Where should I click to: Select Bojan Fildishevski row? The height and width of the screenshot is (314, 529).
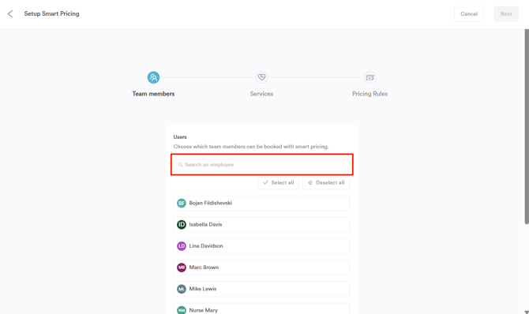coord(262,203)
